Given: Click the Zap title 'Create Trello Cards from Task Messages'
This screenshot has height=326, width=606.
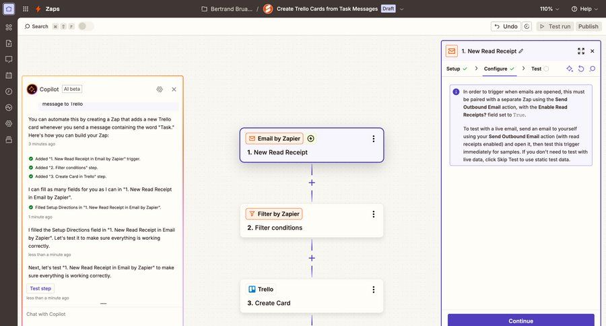Looking at the screenshot, I should [x=327, y=9].
